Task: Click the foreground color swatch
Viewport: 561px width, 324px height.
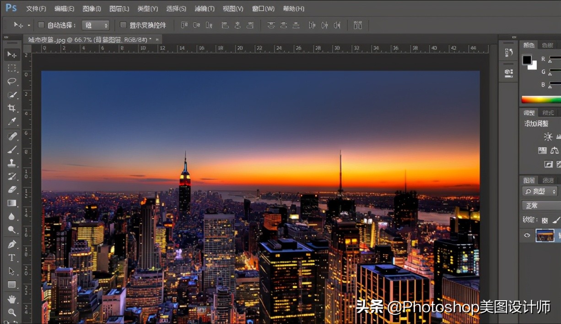Action: [x=527, y=60]
